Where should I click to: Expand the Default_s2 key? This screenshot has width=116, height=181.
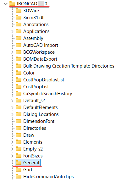(12, 101)
